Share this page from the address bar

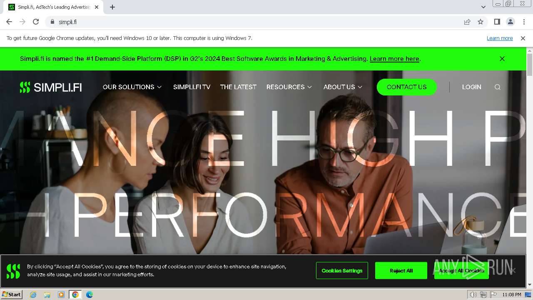coord(467,22)
